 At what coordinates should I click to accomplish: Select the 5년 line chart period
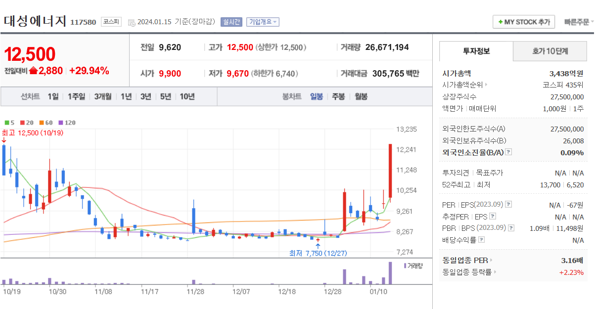165,96
